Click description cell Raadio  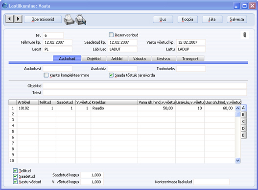point(114,108)
